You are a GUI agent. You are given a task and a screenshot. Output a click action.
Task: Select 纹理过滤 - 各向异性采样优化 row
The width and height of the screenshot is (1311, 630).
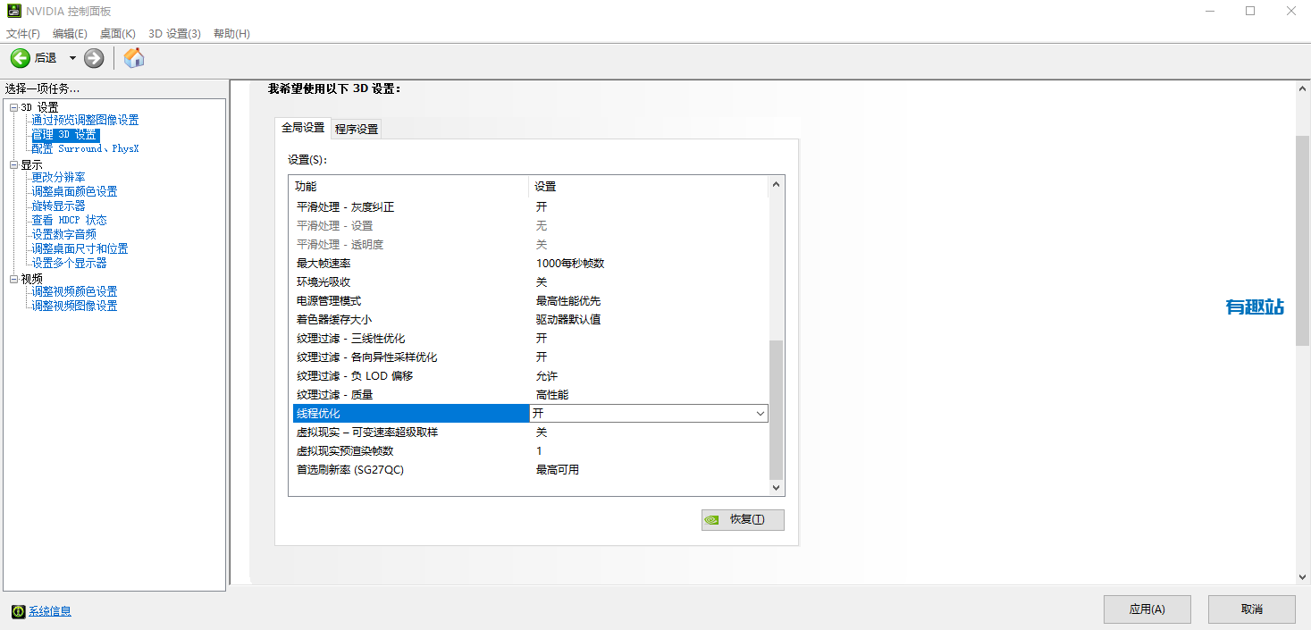click(530, 357)
